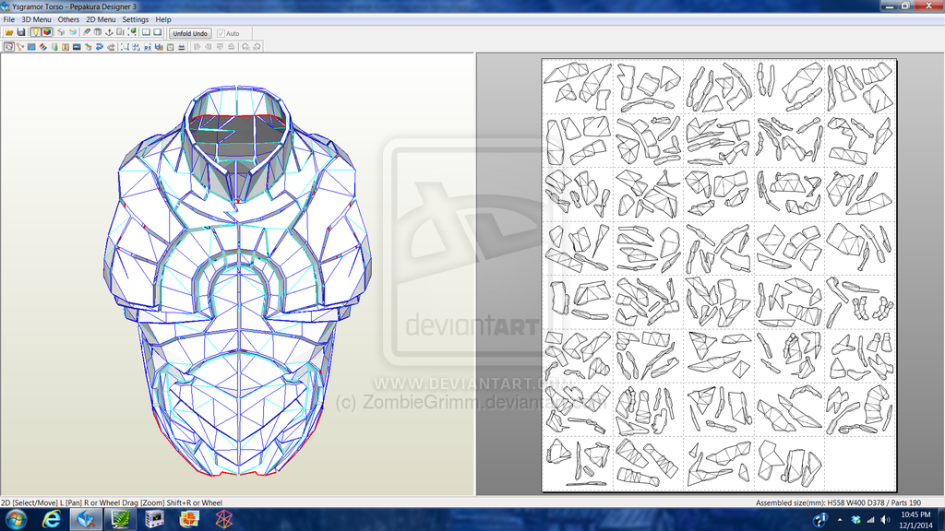Toggle the colored cube texture display
This screenshot has width=945, height=531.
click(46, 32)
